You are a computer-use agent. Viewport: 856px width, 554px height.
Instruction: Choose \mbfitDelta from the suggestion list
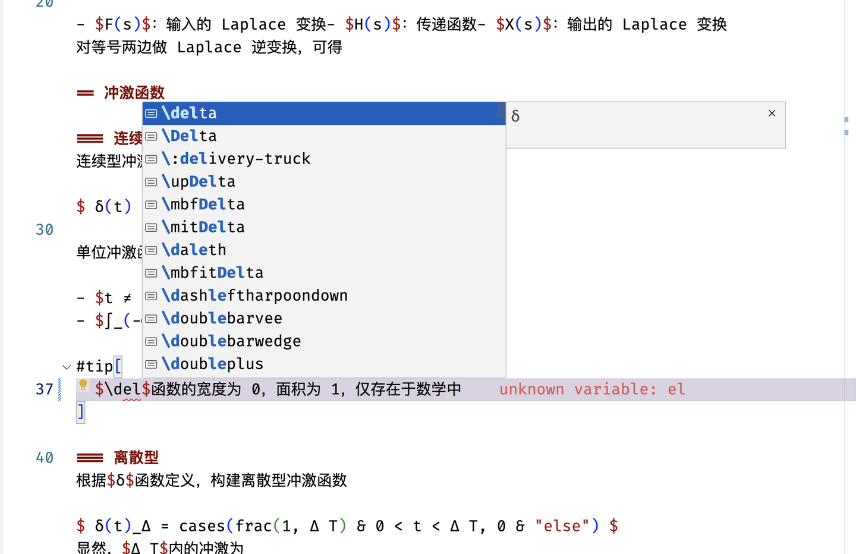point(212,273)
